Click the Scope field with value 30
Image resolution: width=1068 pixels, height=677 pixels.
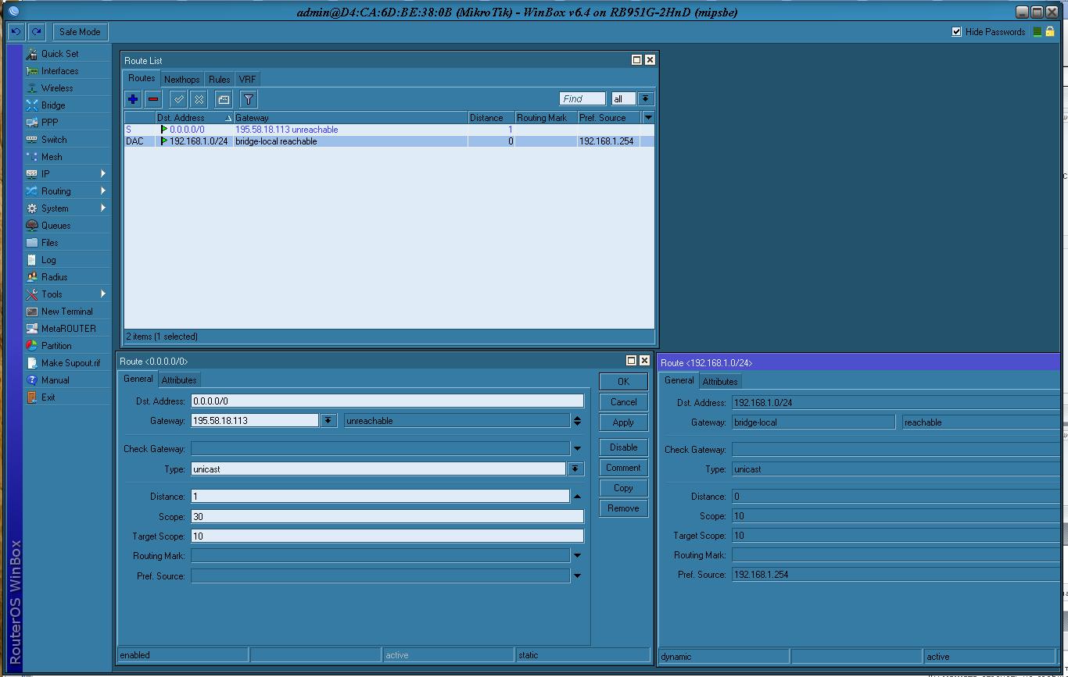pyautogui.click(x=387, y=517)
